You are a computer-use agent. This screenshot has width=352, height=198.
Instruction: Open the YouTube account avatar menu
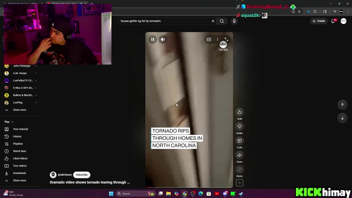(343, 21)
